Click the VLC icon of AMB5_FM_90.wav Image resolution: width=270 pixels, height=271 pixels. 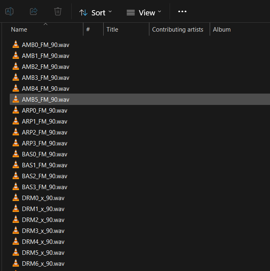pos(16,99)
